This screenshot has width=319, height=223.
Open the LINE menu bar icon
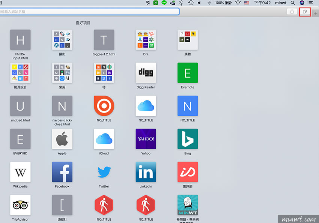[164, 3]
